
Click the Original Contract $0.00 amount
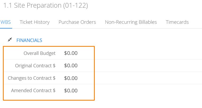pos(71,66)
